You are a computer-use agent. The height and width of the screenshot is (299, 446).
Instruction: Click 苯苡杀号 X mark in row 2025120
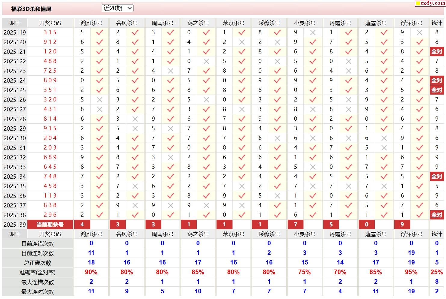[x=242, y=42]
